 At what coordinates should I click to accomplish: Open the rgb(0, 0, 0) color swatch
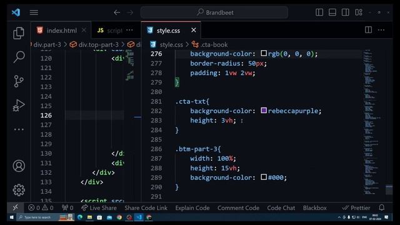pyautogui.click(x=264, y=53)
